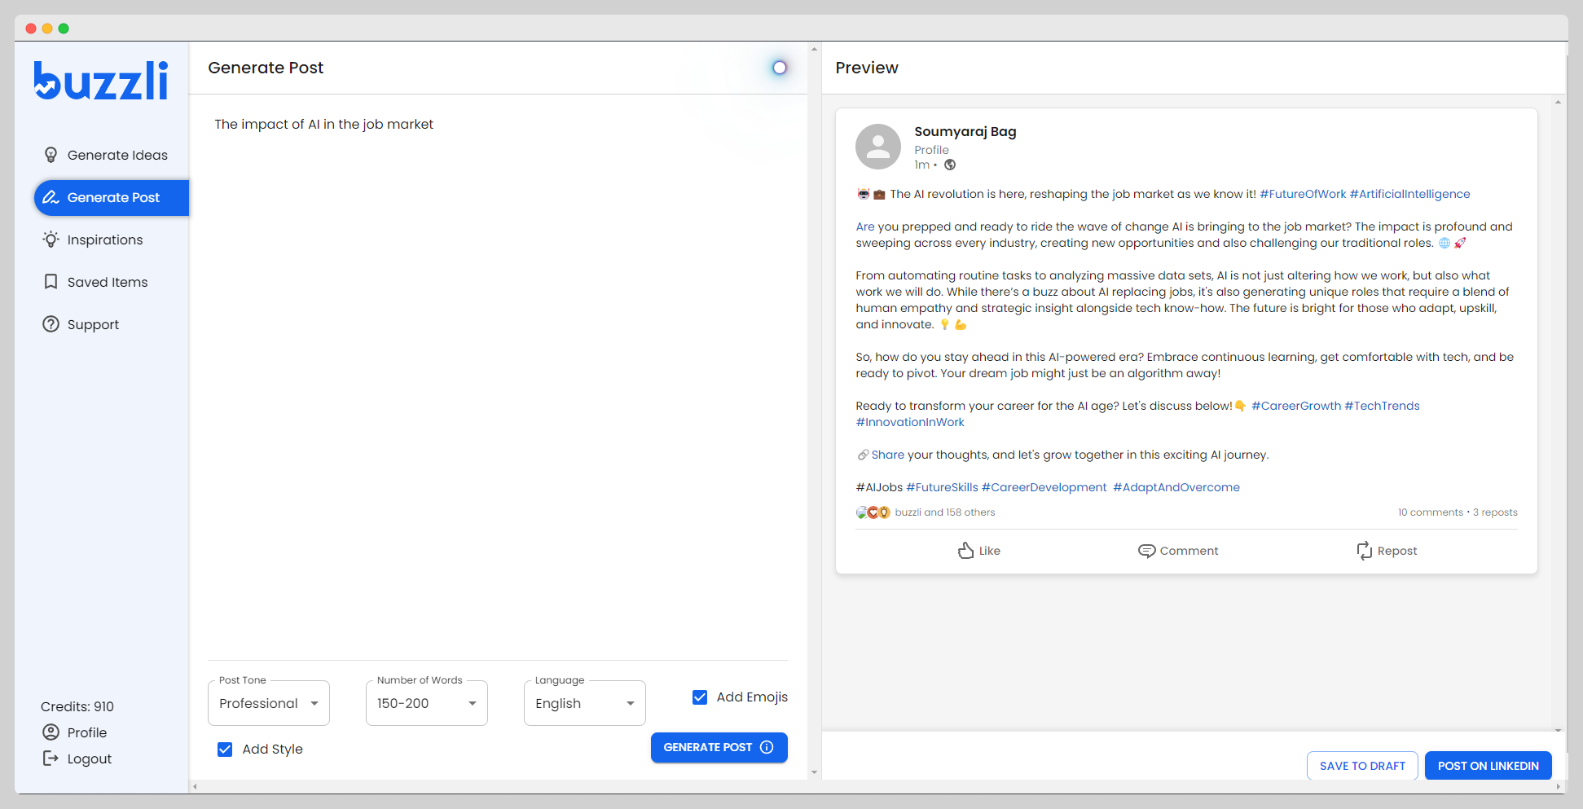Screen dimensions: 1583x809
Task: Click the circular loader icon near Generate Post title
Action: 780,68
